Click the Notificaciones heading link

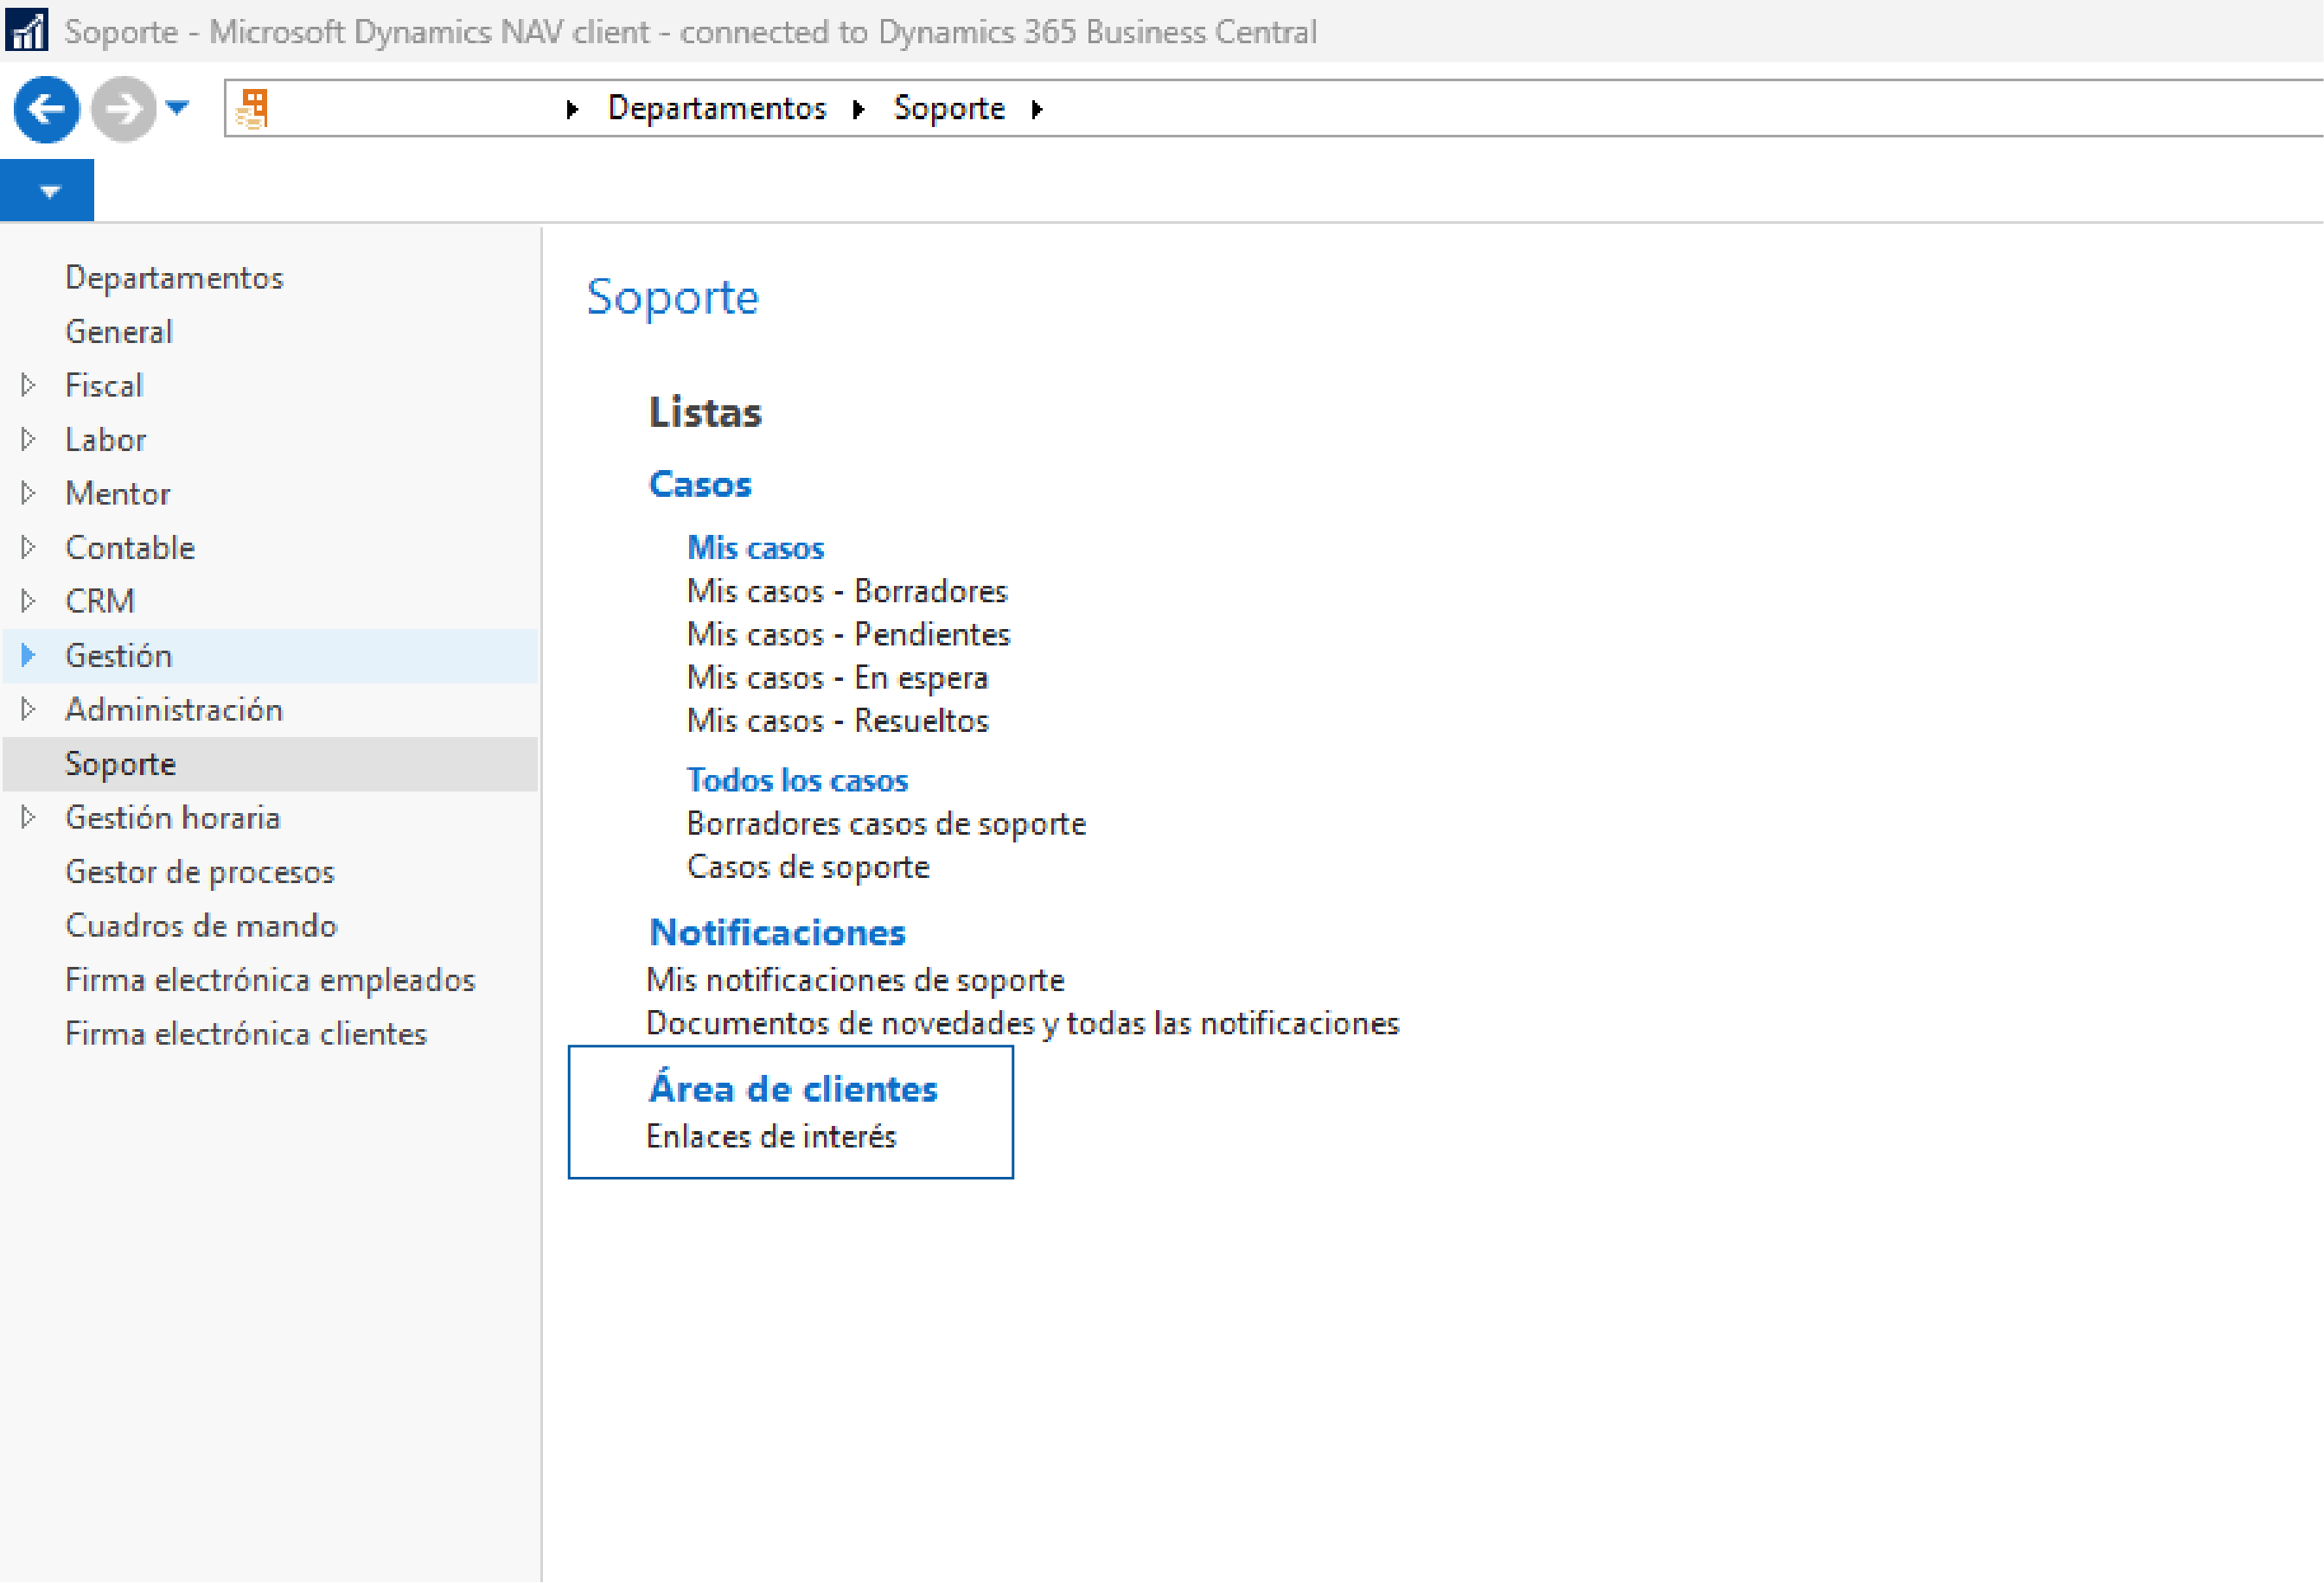point(778,931)
